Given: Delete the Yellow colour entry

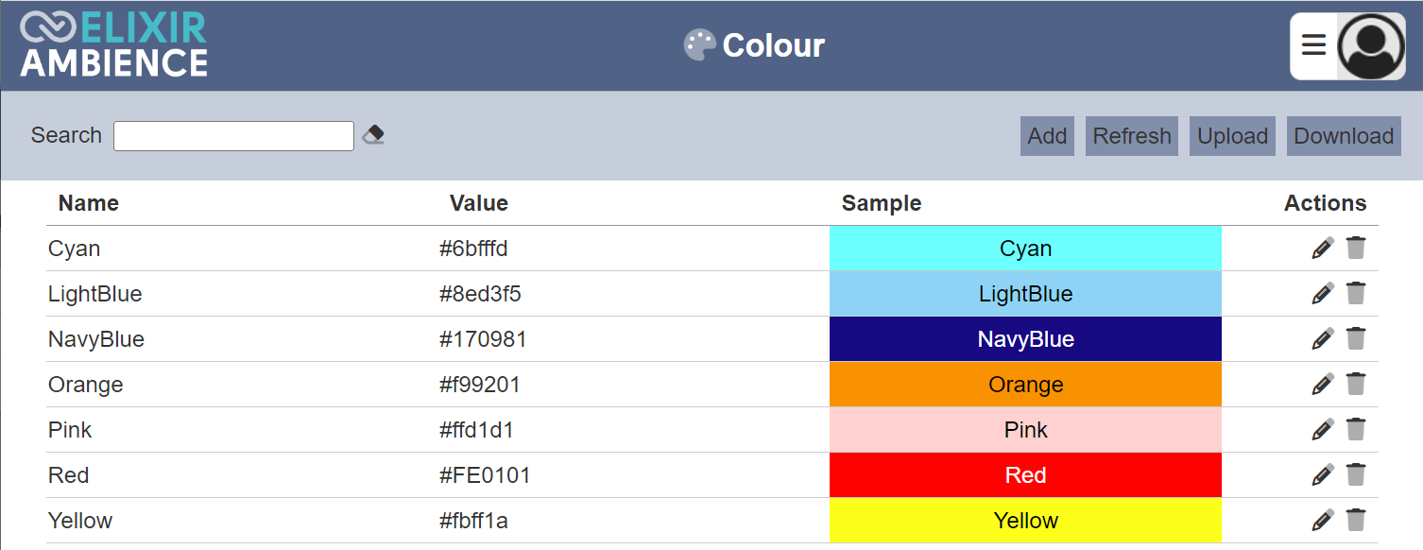Looking at the screenshot, I should click(1356, 520).
